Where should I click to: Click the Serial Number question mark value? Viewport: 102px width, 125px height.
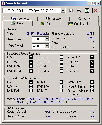coord(93,47)
